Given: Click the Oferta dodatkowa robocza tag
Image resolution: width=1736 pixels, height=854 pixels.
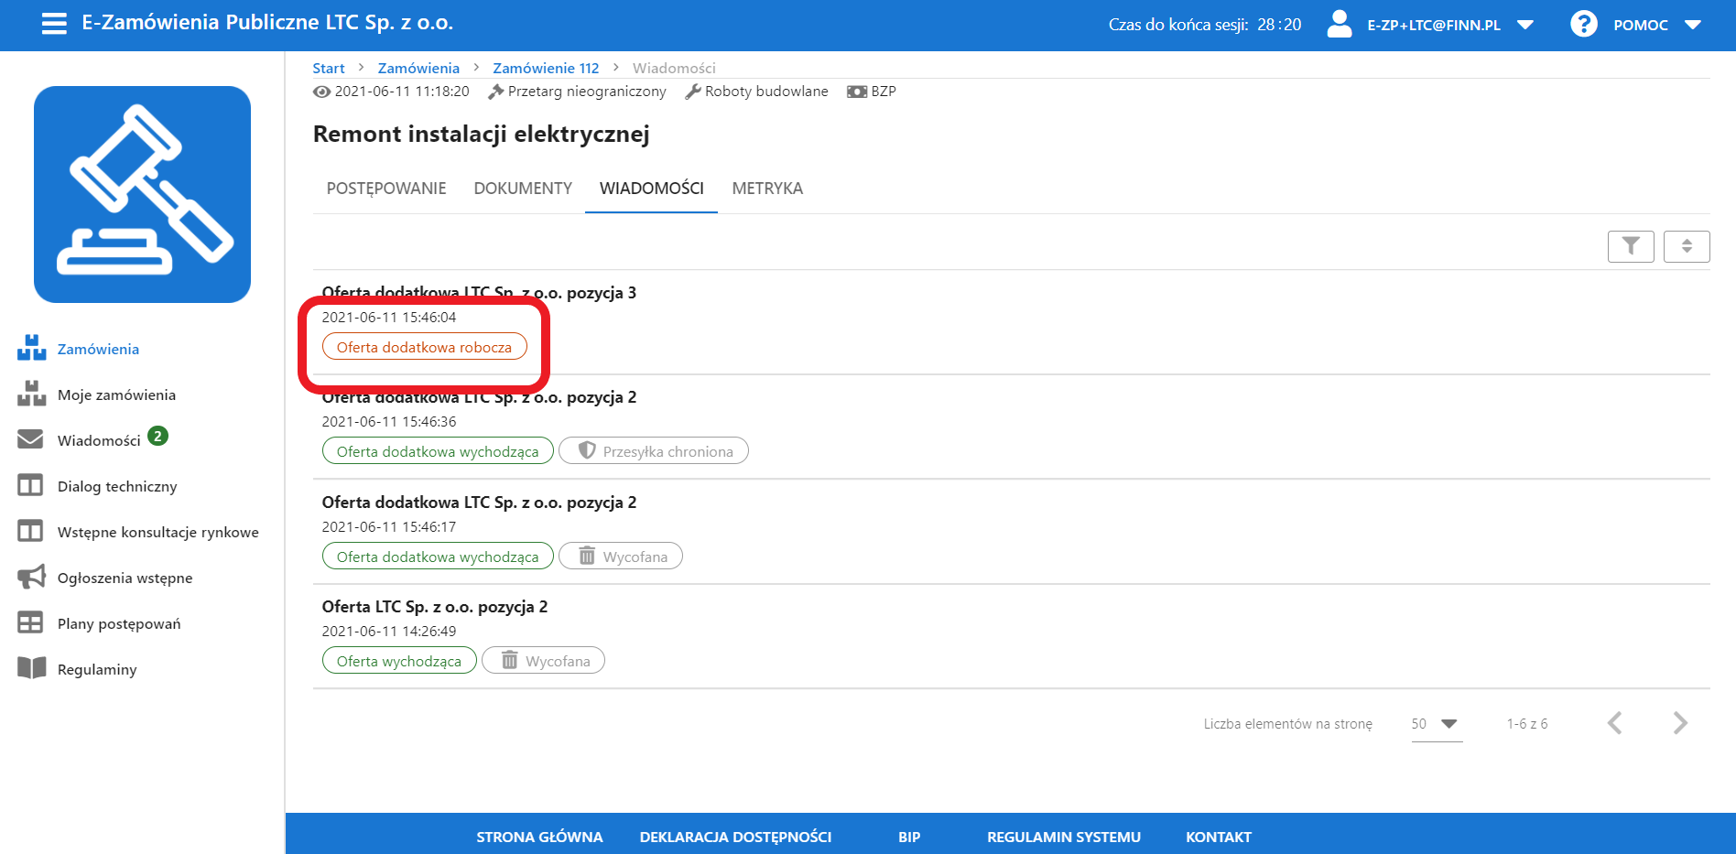Looking at the screenshot, I should point(424,347).
